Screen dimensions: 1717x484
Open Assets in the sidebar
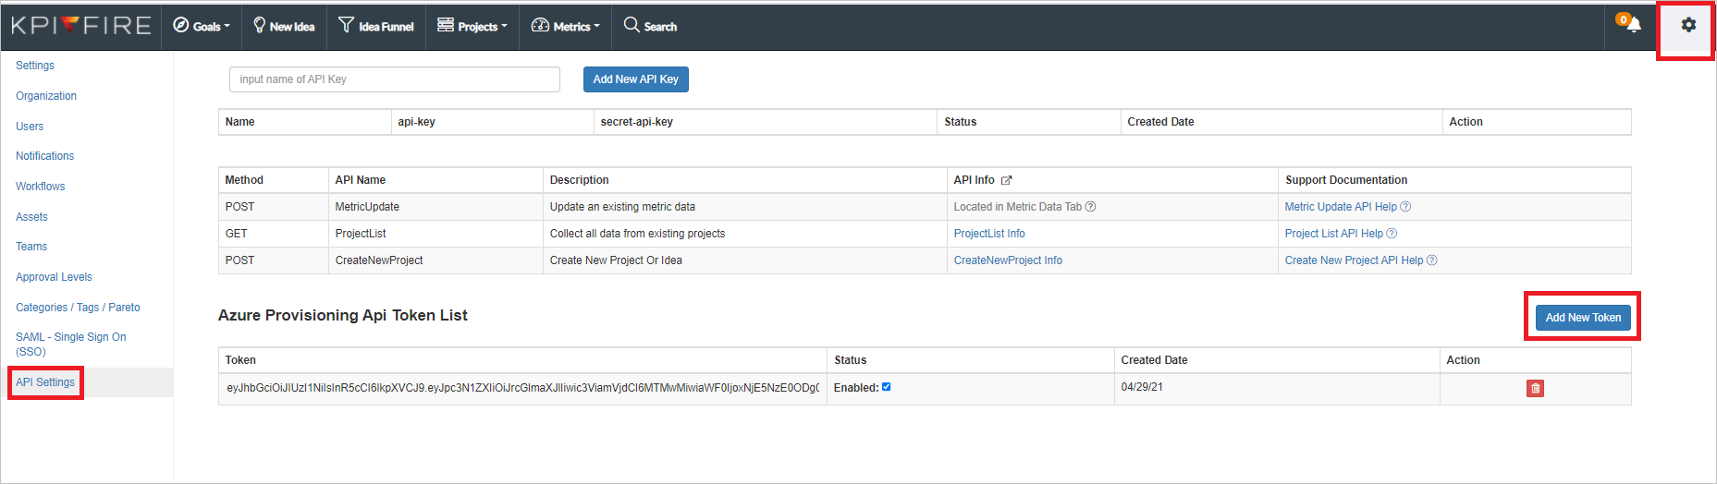(x=31, y=217)
